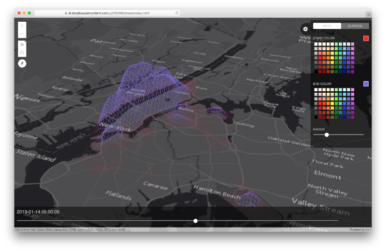This screenshot has height=252, width=386.
Task: Click the Fort Lee map label
Action: [x=180, y=75]
